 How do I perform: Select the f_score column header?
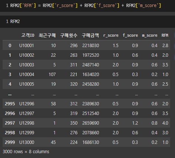click(x=131, y=36)
